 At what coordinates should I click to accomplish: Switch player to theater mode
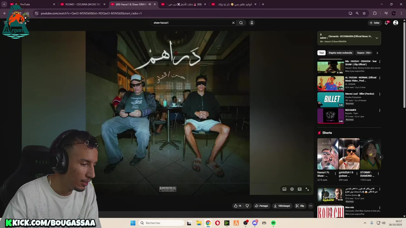pos(300,189)
